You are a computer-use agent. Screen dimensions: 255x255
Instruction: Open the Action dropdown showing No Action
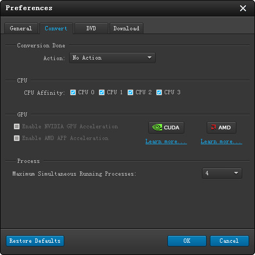pos(112,58)
